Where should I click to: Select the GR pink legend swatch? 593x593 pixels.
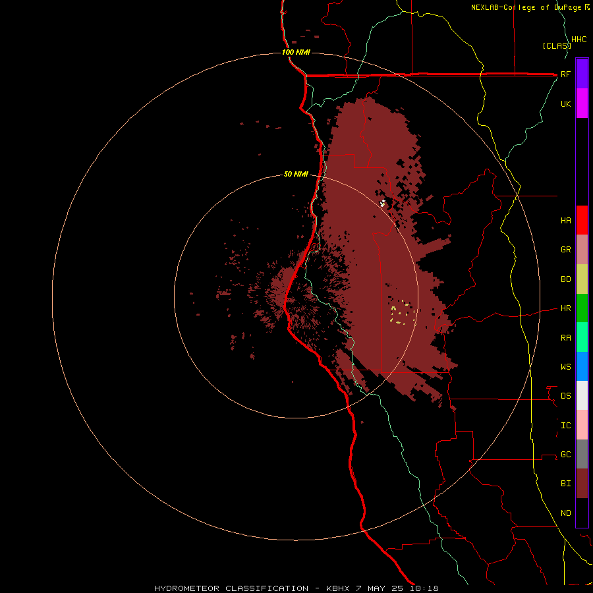tap(582, 250)
